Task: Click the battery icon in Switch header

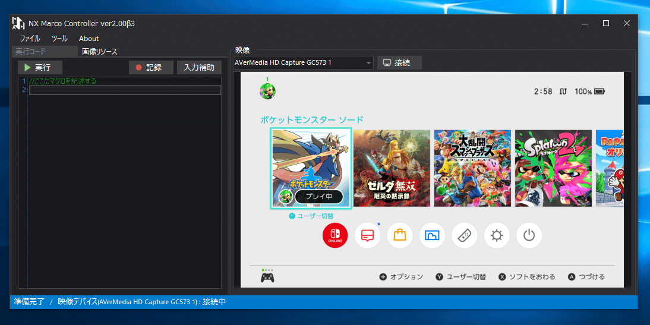Action: [x=599, y=91]
